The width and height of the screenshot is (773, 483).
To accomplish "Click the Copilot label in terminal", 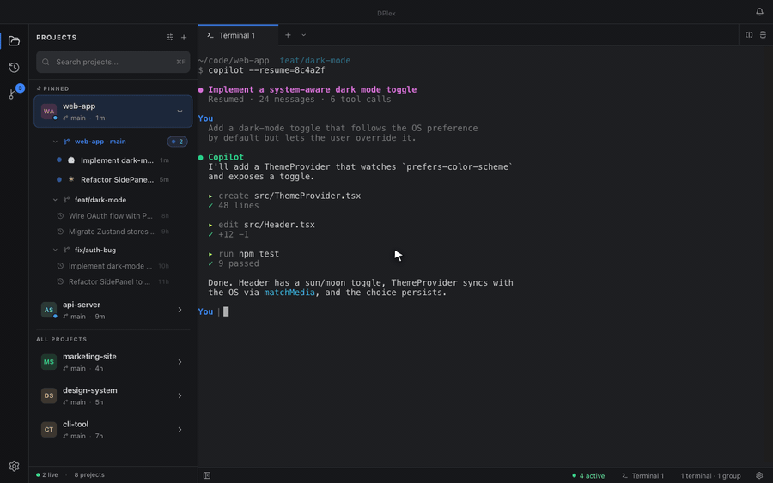I will pos(226,157).
